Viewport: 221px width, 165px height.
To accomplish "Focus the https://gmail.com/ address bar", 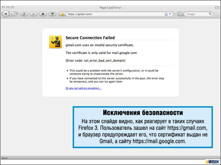I will [x=114, y=14].
